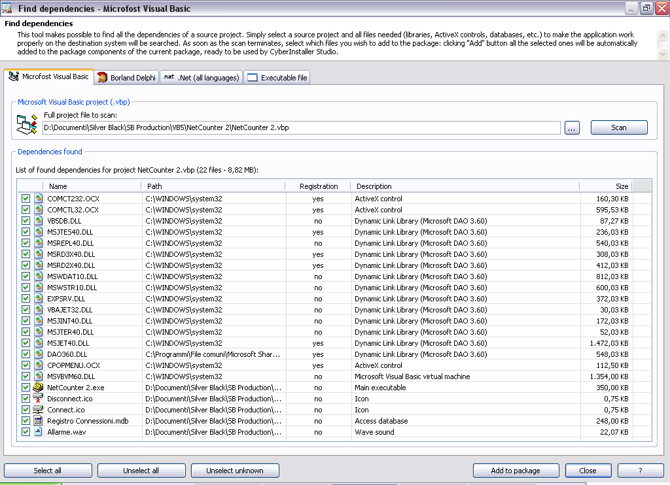Screen dimensions: 670x485
Task: Click the Unselect all button
Action: [x=141, y=471]
